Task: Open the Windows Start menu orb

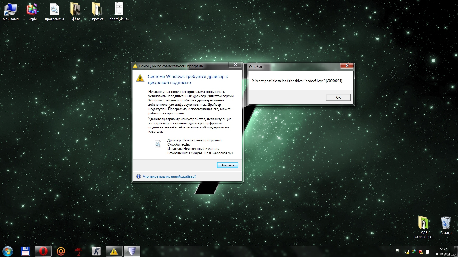Action: tap(8, 252)
